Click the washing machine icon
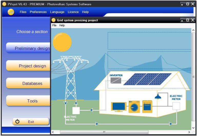Image resolution: width=197 pixels, height=136 pixels. tap(134, 107)
